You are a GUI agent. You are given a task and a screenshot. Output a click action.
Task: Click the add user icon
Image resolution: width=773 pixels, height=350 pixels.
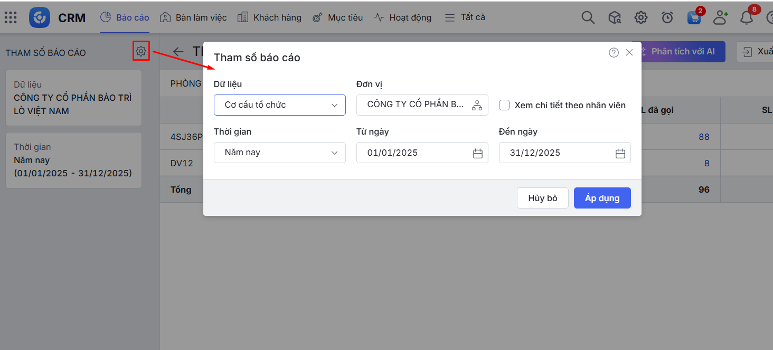click(x=720, y=17)
